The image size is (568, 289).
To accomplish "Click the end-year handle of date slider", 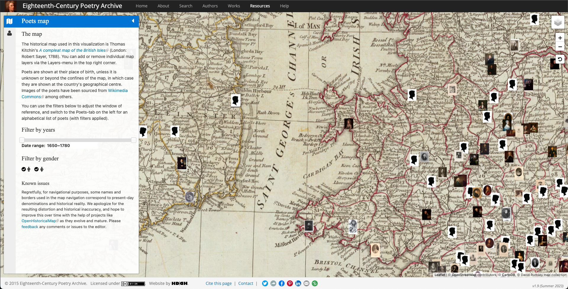I will click(x=134, y=140).
